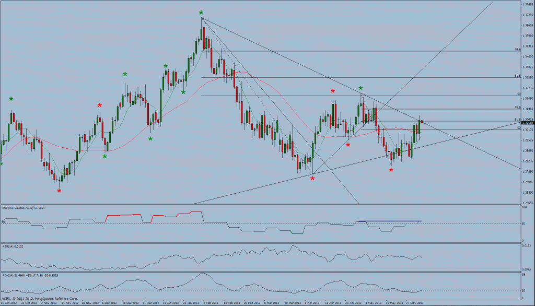Select the red star below the November 2012 low
The height and width of the screenshot is (306, 535).
[59, 191]
